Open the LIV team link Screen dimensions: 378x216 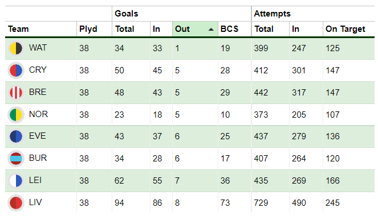pyautogui.click(x=35, y=202)
